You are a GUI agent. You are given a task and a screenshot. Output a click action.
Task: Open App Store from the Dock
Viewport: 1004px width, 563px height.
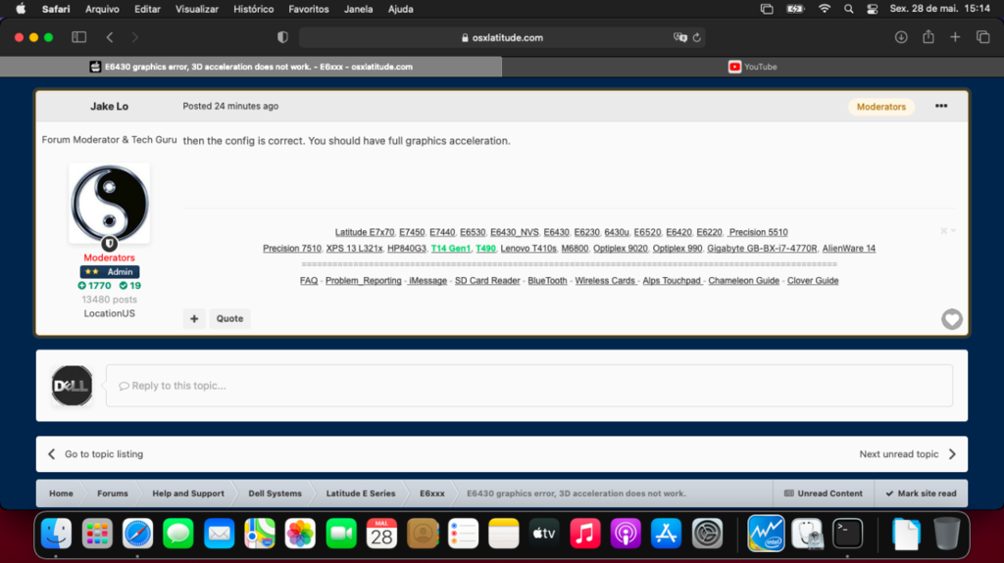(666, 533)
